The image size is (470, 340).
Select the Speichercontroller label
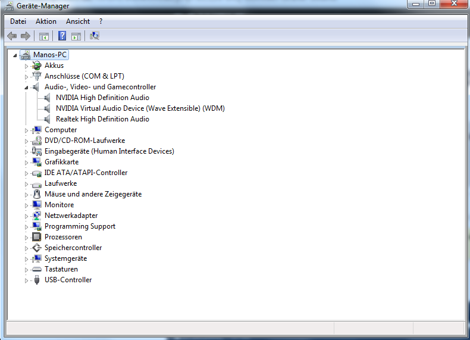73,248
